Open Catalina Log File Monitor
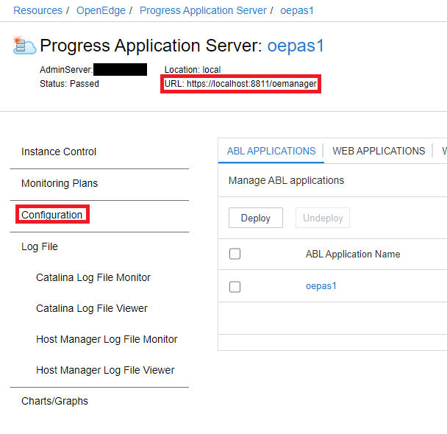 (x=93, y=277)
